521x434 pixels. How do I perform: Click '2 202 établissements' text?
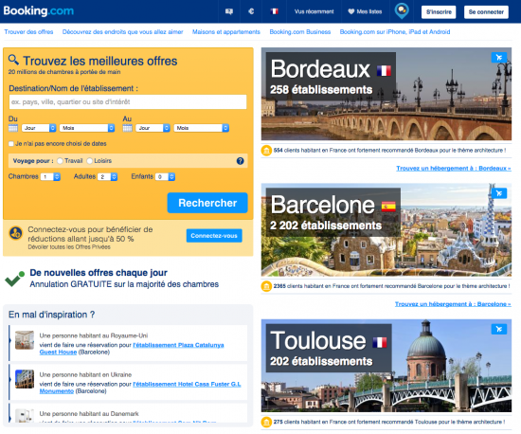pos(326,226)
